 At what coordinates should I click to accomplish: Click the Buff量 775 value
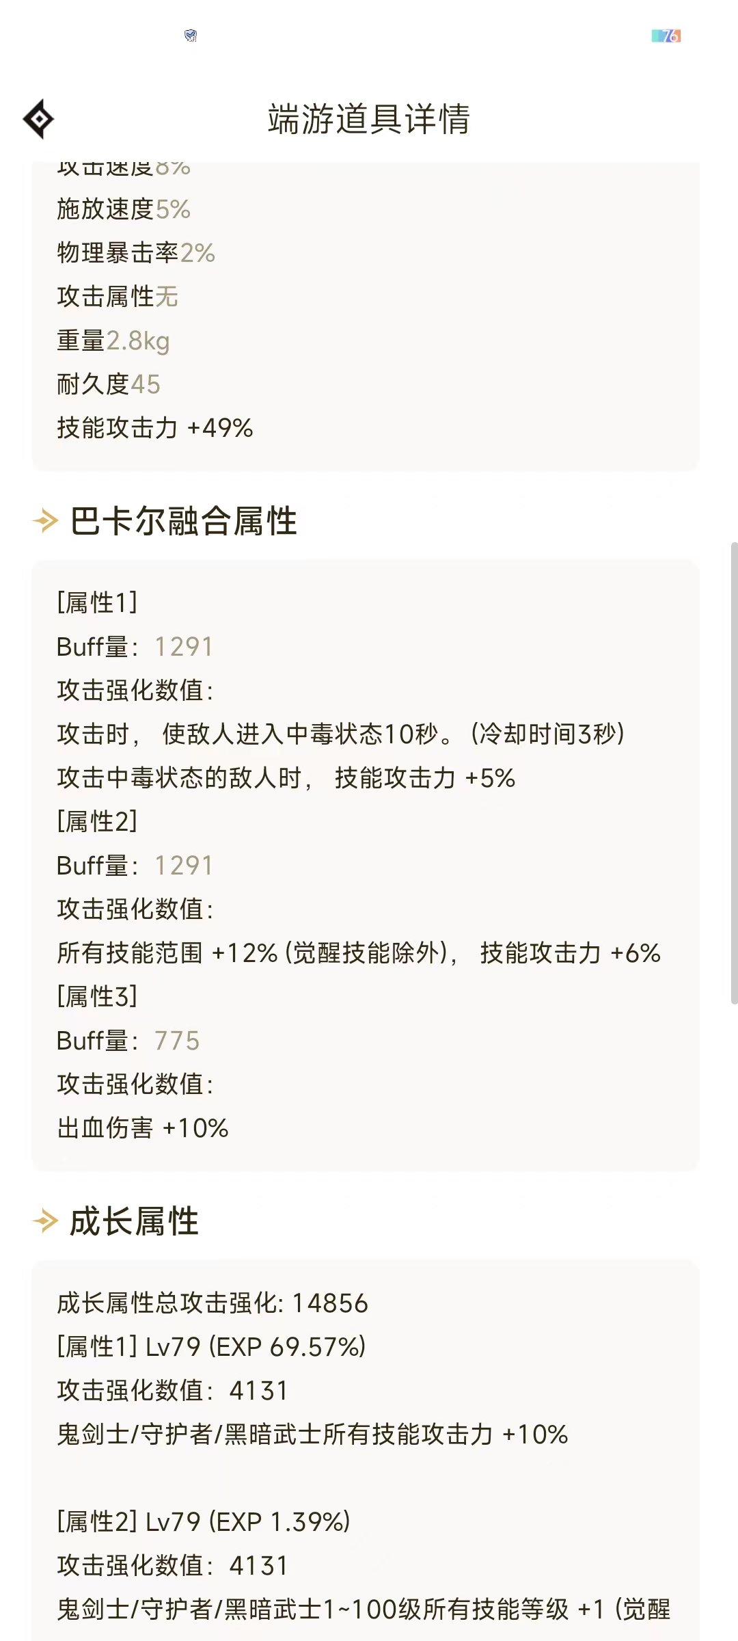(177, 1041)
